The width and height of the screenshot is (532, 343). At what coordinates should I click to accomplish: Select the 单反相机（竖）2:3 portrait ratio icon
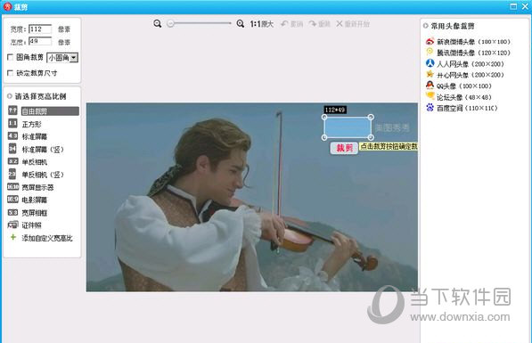12,174
